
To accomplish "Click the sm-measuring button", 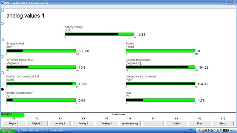I will coord(130,123).
